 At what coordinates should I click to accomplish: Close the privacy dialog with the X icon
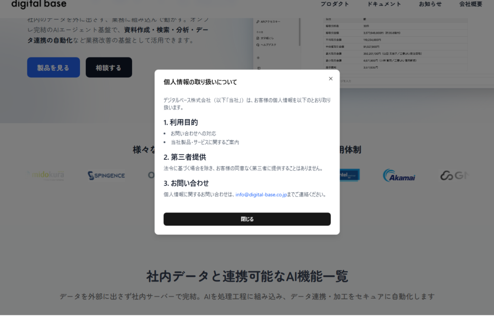point(330,79)
